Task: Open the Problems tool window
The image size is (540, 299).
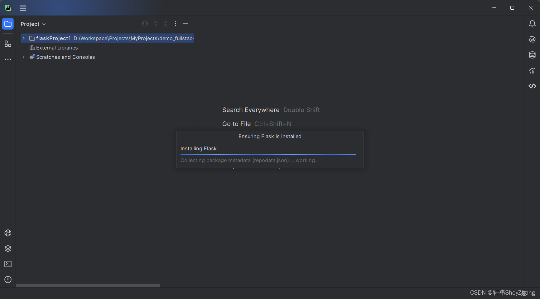Action: 8,280
